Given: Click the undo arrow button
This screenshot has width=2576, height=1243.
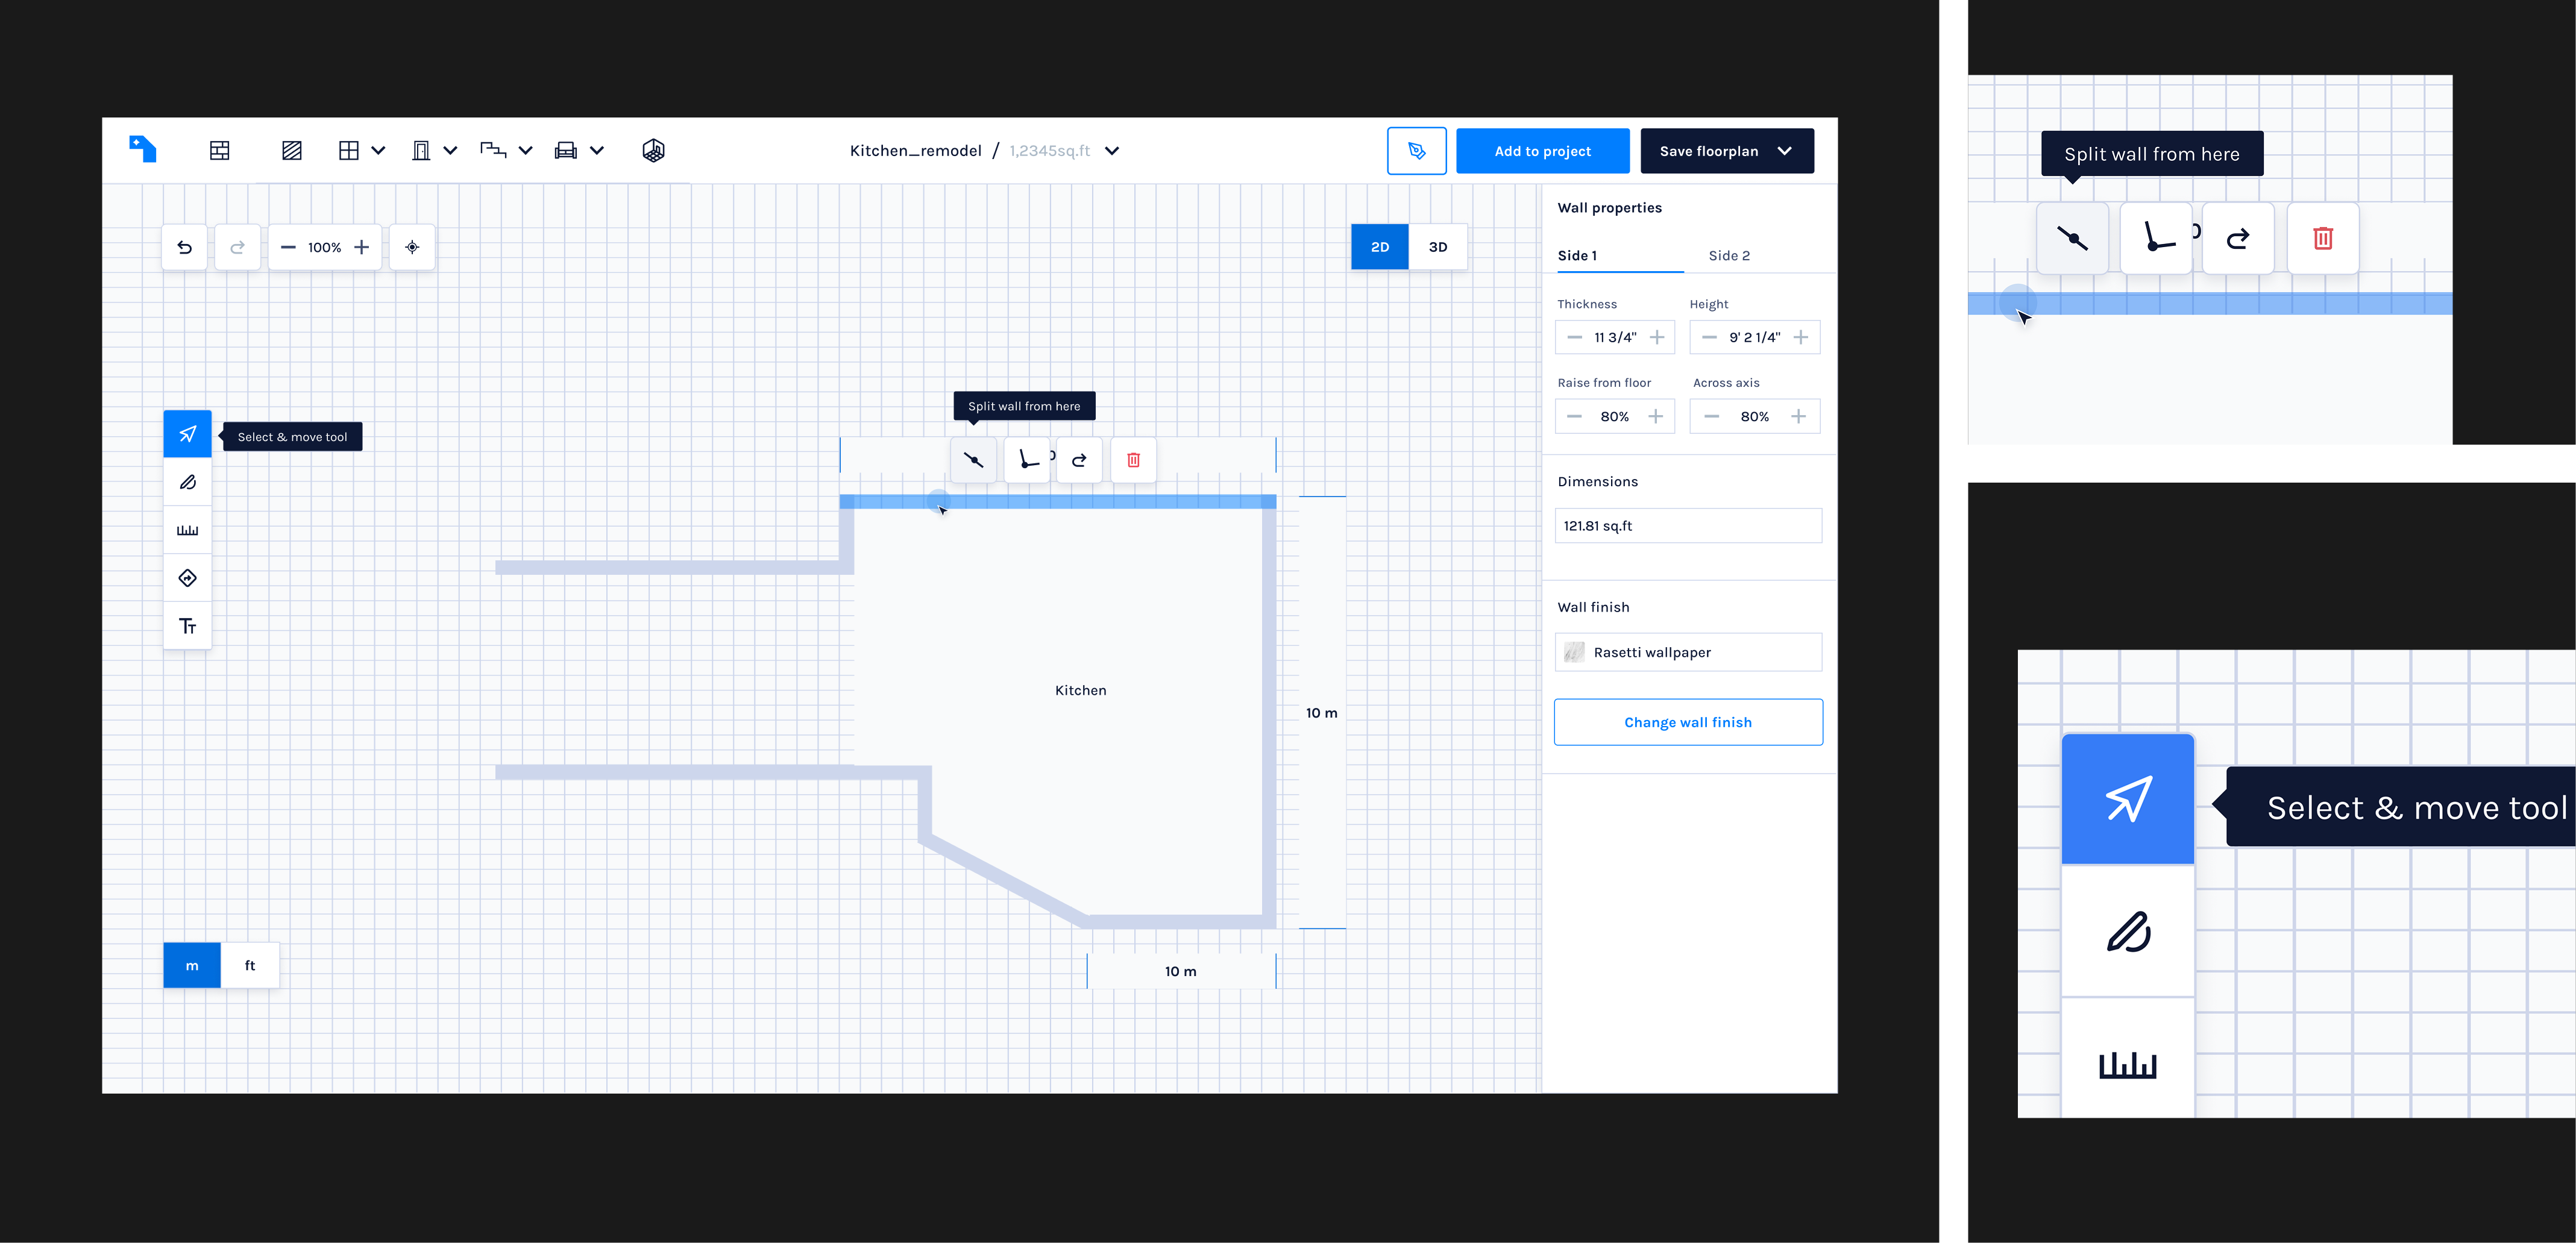Looking at the screenshot, I should pyautogui.click(x=185, y=247).
